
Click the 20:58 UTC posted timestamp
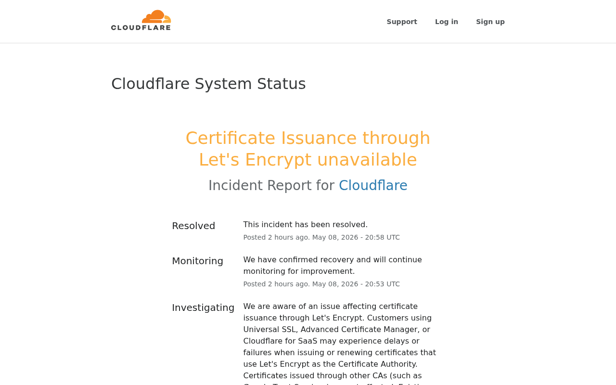click(321, 237)
